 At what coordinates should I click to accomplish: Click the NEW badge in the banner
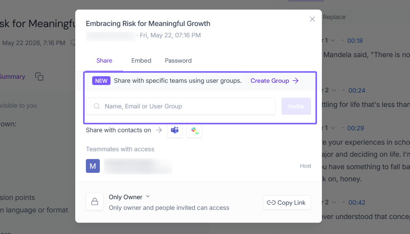tap(101, 81)
